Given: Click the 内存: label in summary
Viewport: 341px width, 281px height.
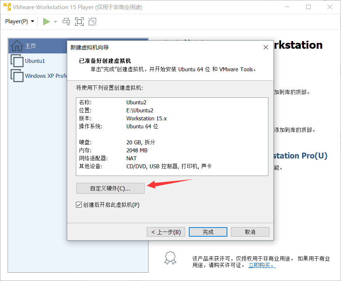Looking at the screenshot, I should pos(85,150).
